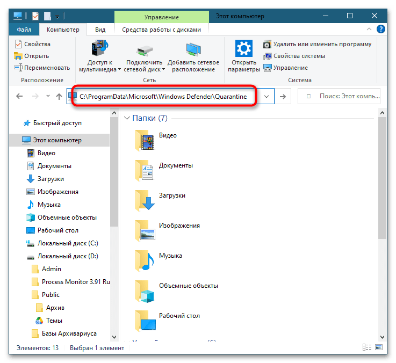
Task: Open Музыка in navigation pane
Action: click(44, 205)
